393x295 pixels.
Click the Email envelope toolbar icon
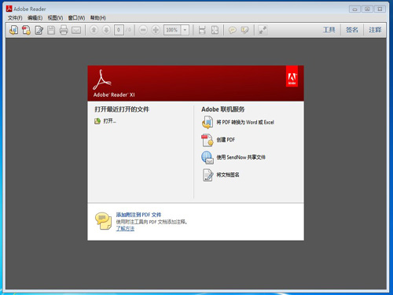pyautogui.click(x=76, y=30)
